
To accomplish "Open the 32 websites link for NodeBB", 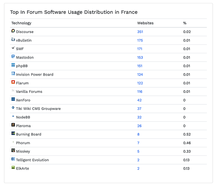I will coord(139,117).
